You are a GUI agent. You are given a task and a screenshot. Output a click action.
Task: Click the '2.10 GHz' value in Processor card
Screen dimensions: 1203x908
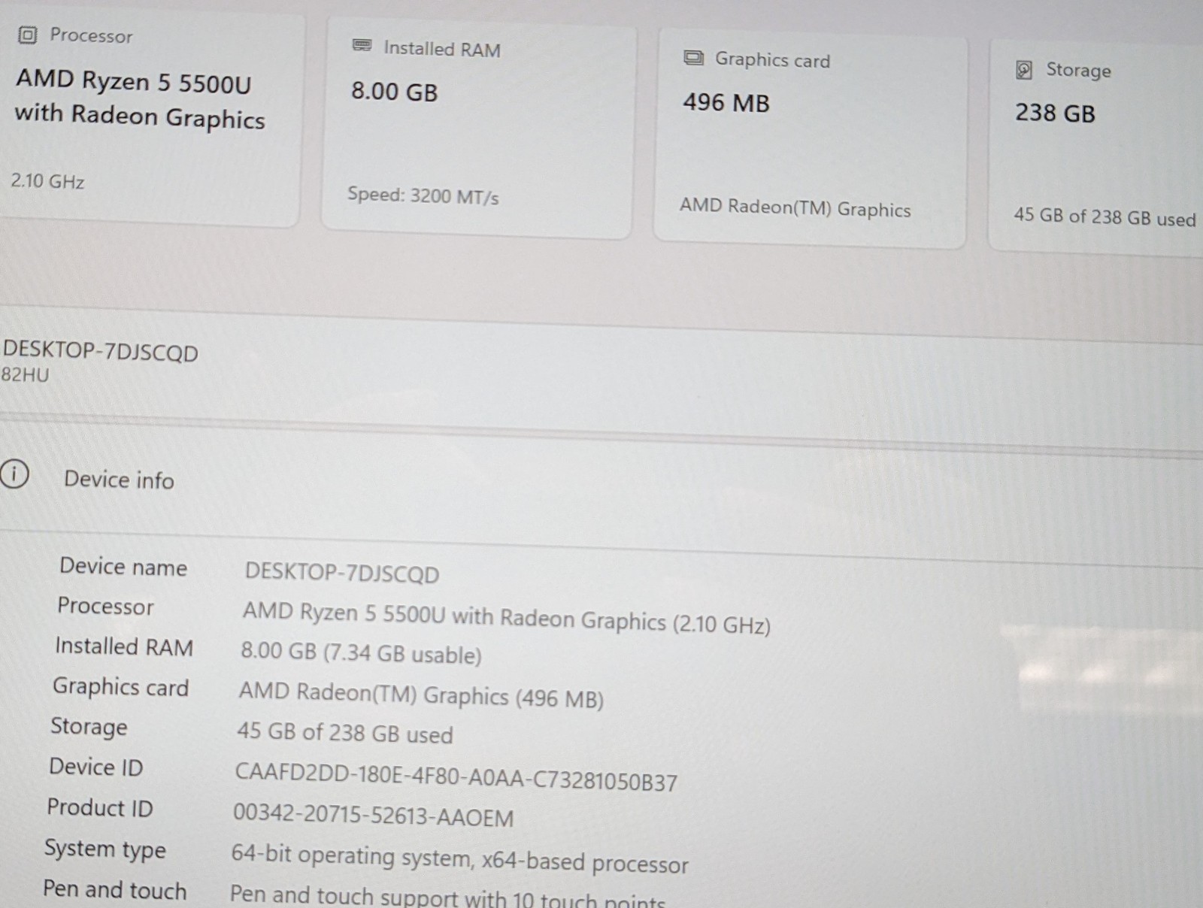click(47, 181)
